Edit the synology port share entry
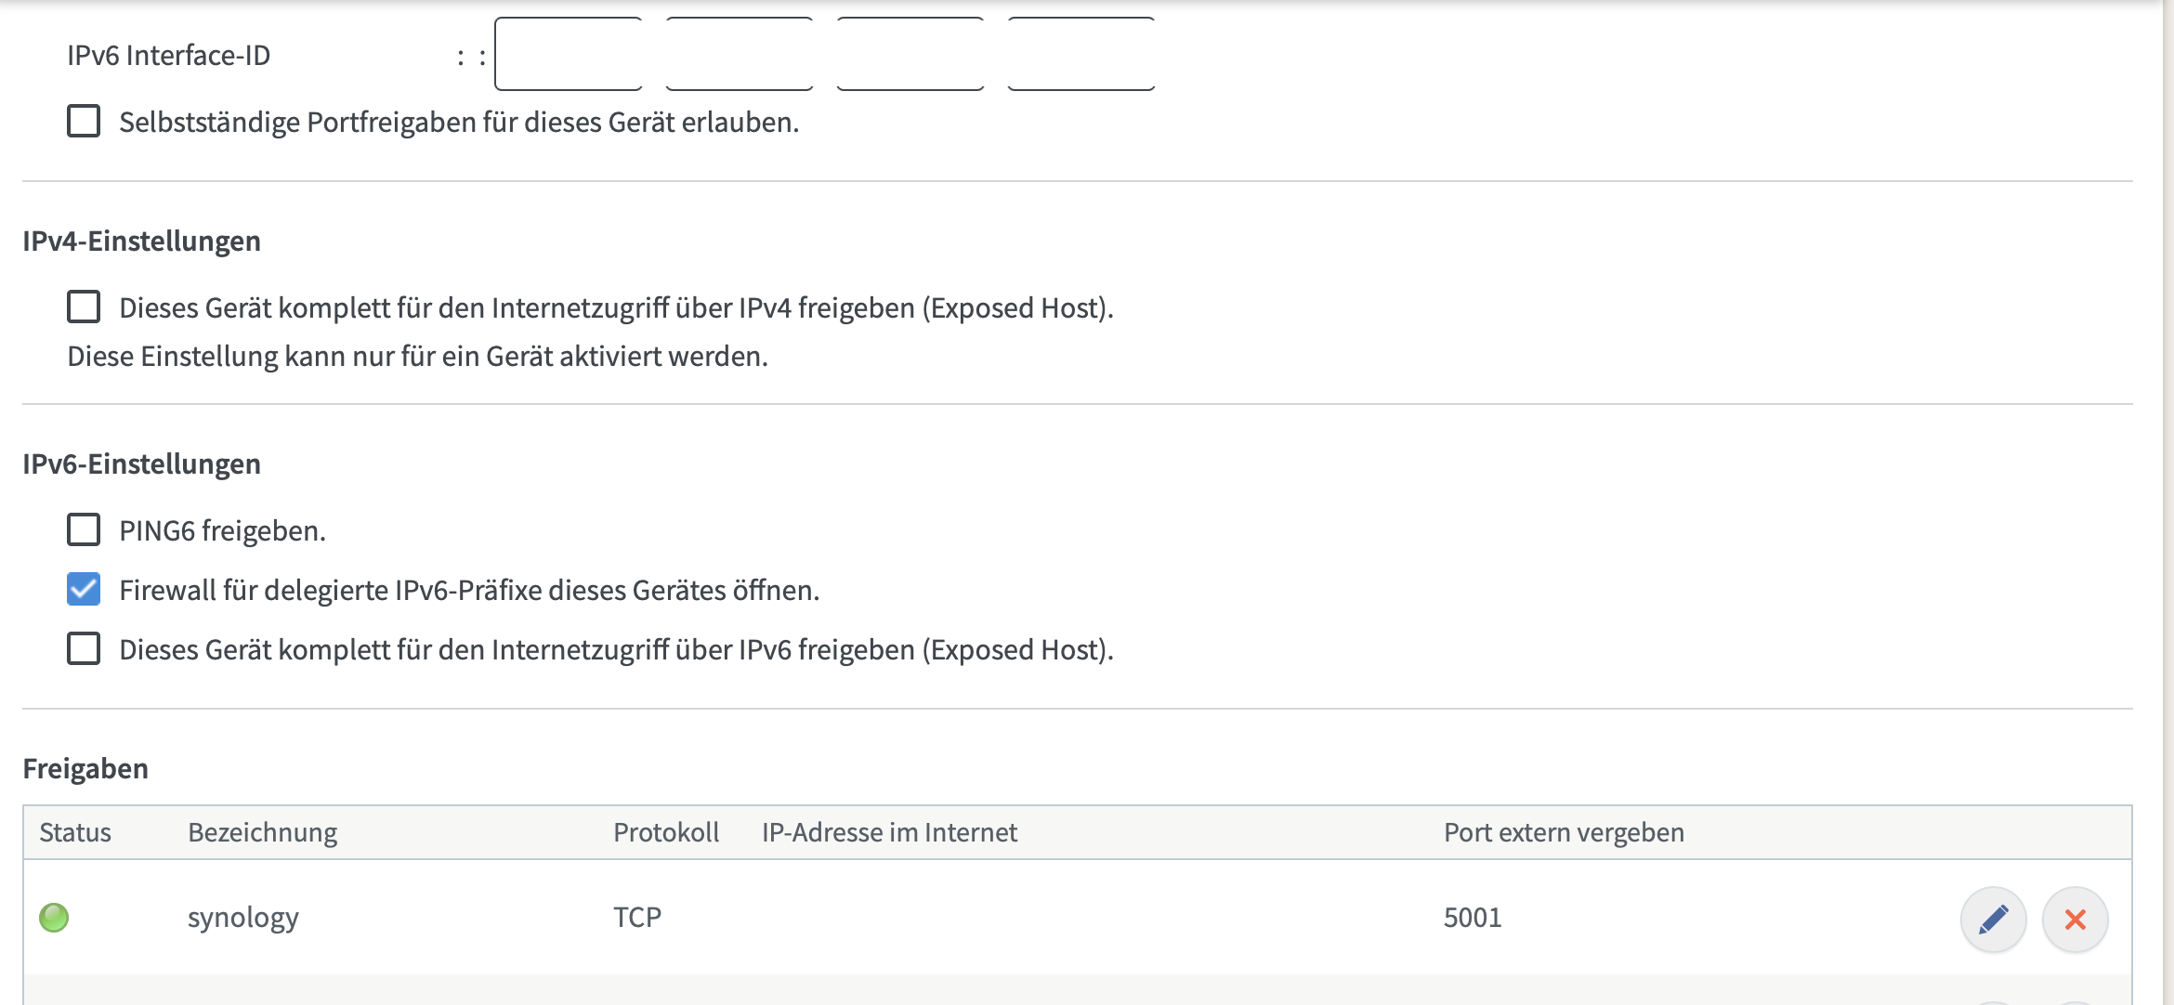 pyautogui.click(x=1993, y=919)
